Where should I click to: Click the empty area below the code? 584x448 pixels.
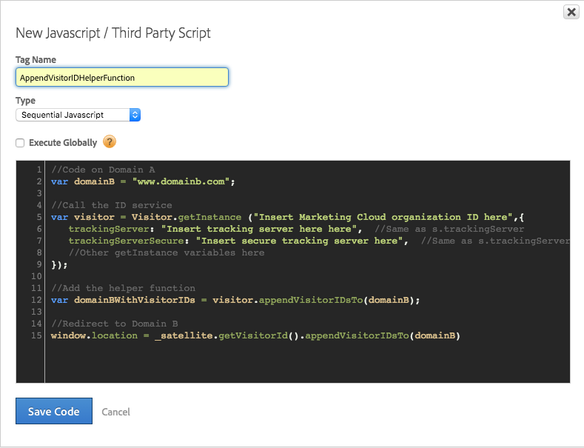coord(307,361)
